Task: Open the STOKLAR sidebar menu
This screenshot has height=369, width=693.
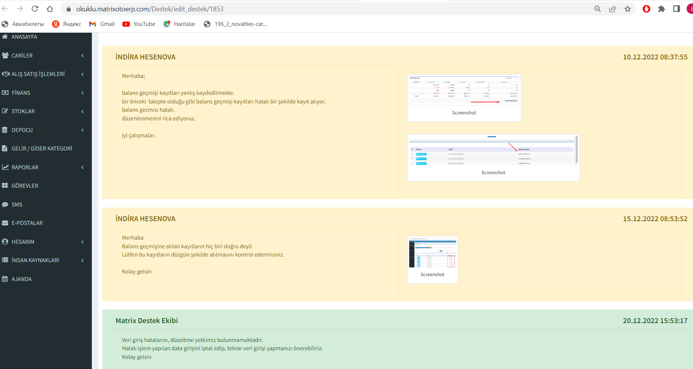Action: coord(23,111)
